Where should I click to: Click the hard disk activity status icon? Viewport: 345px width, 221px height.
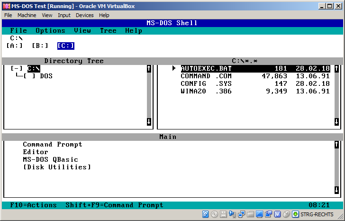[x=205, y=214]
